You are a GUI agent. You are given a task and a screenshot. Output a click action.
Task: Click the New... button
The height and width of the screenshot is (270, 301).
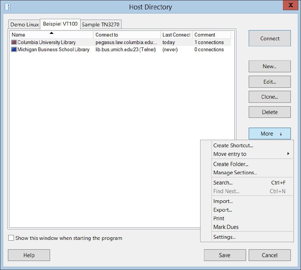coord(269,66)
